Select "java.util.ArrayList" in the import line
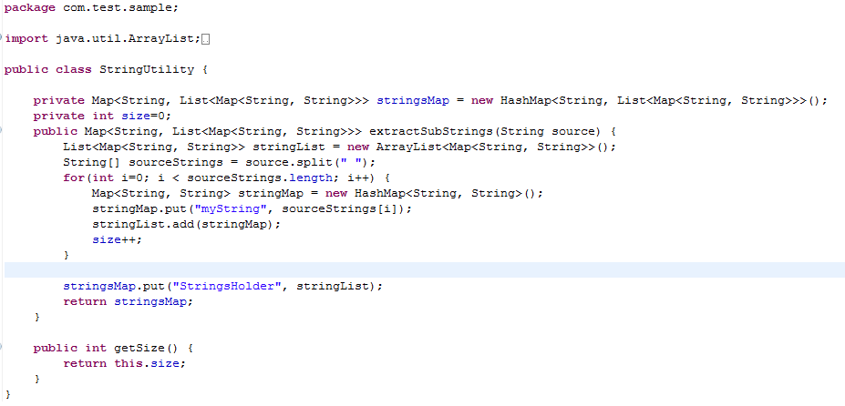845x406 pixels. (x=125, y=39)
